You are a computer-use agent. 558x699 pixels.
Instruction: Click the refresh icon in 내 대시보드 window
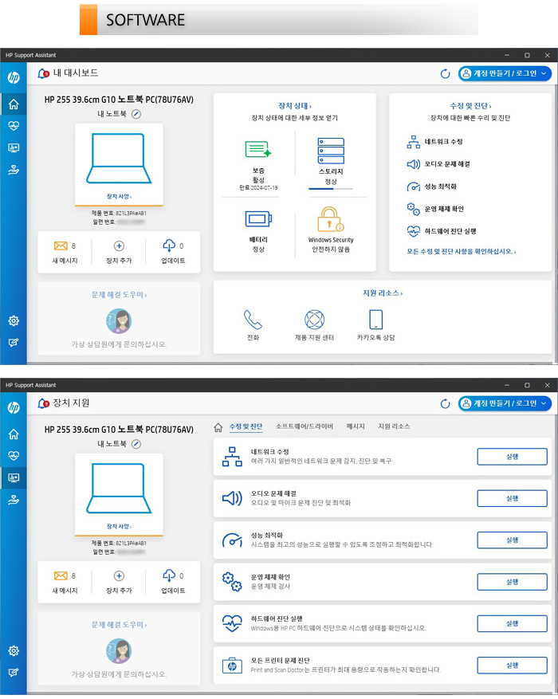click(x=445, y=73)
